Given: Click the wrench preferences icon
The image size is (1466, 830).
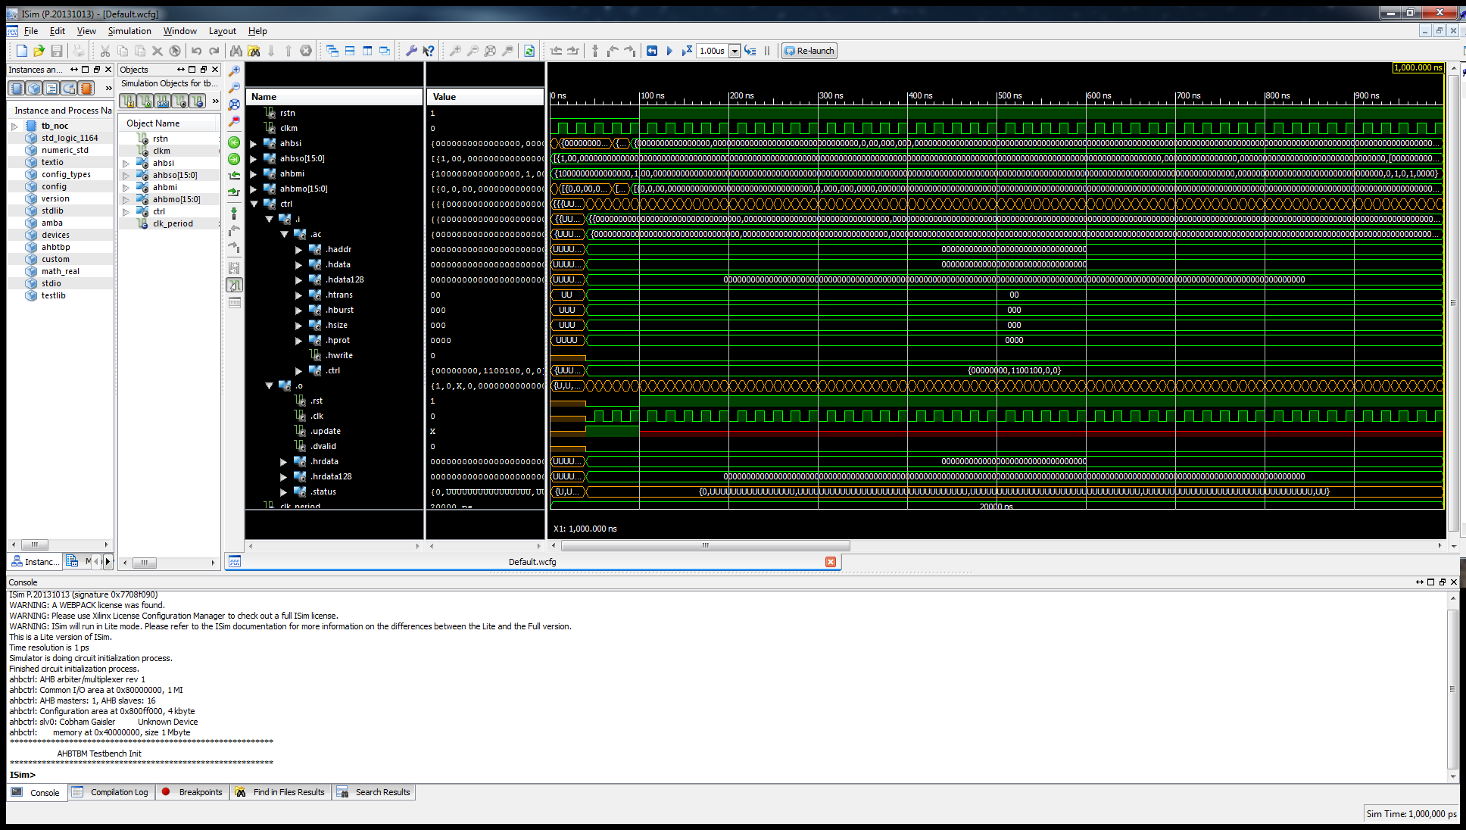Looking at the screenshot, I should (411, 51).
